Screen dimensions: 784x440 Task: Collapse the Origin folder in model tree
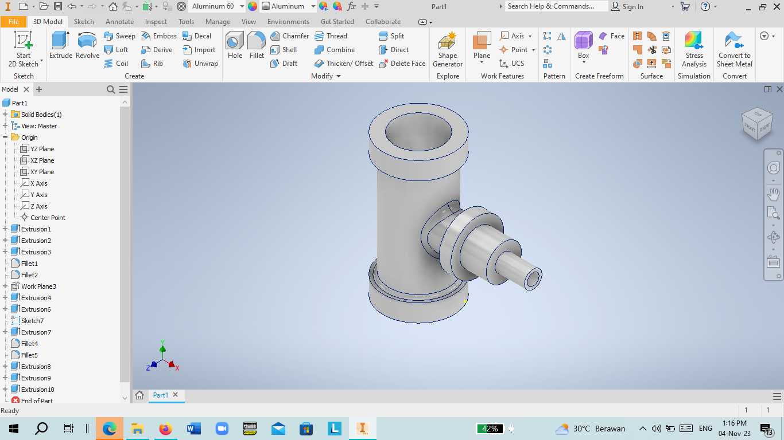pos(5,137)
